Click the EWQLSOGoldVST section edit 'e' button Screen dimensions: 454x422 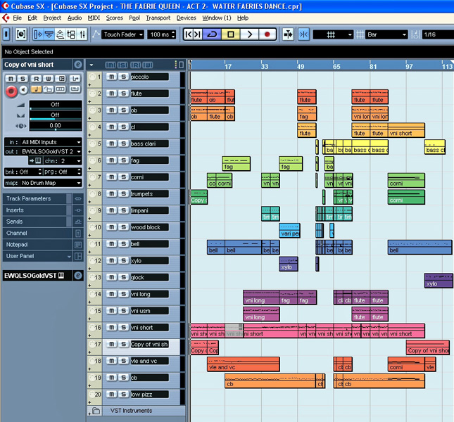point(77,276)
